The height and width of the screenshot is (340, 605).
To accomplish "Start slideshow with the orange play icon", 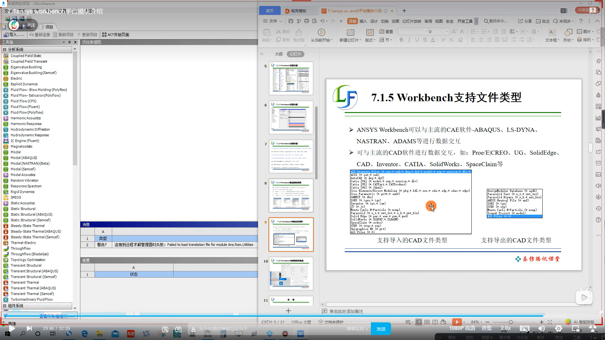I will (457, 322).
